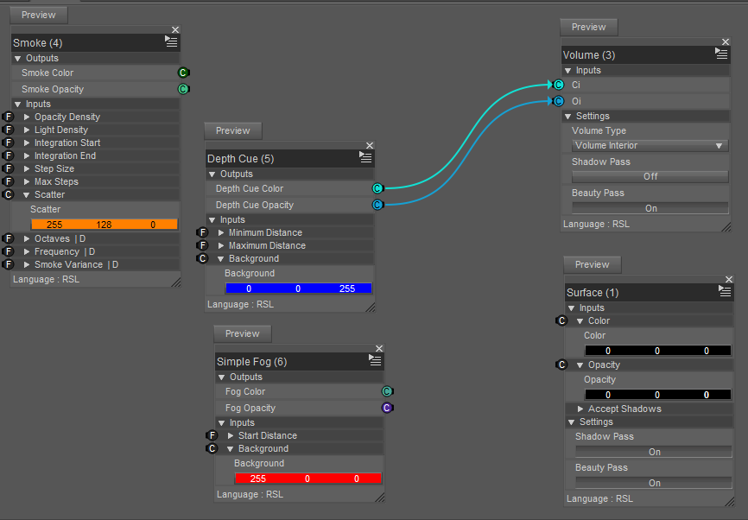
Task: Click C connector beside Surface Opacity
Action: point(561,365)
